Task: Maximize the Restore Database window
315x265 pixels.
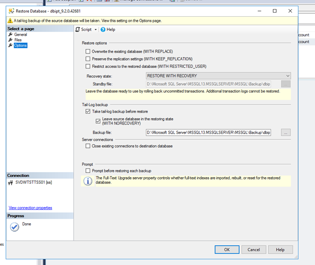Action: pyautogui.click(x=275, y=11)
